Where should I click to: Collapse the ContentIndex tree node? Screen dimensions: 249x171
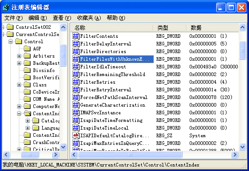(x=19, y=113)
